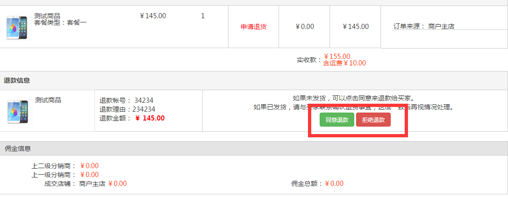This screenshot has width=508, height=199.
Task: Click the red 拒绝退款 button
Action: coord(373,120)
